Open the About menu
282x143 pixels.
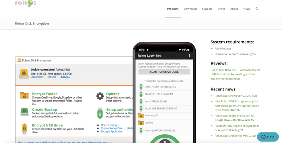234,9
